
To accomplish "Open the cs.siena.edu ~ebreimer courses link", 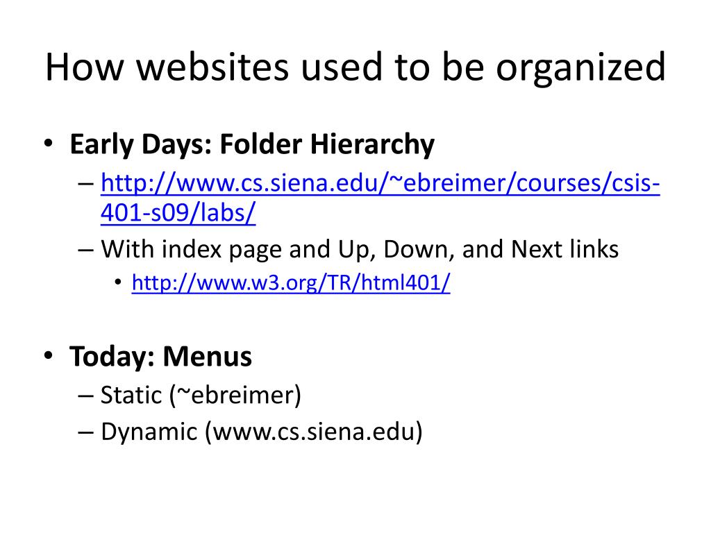I will 380,183.
